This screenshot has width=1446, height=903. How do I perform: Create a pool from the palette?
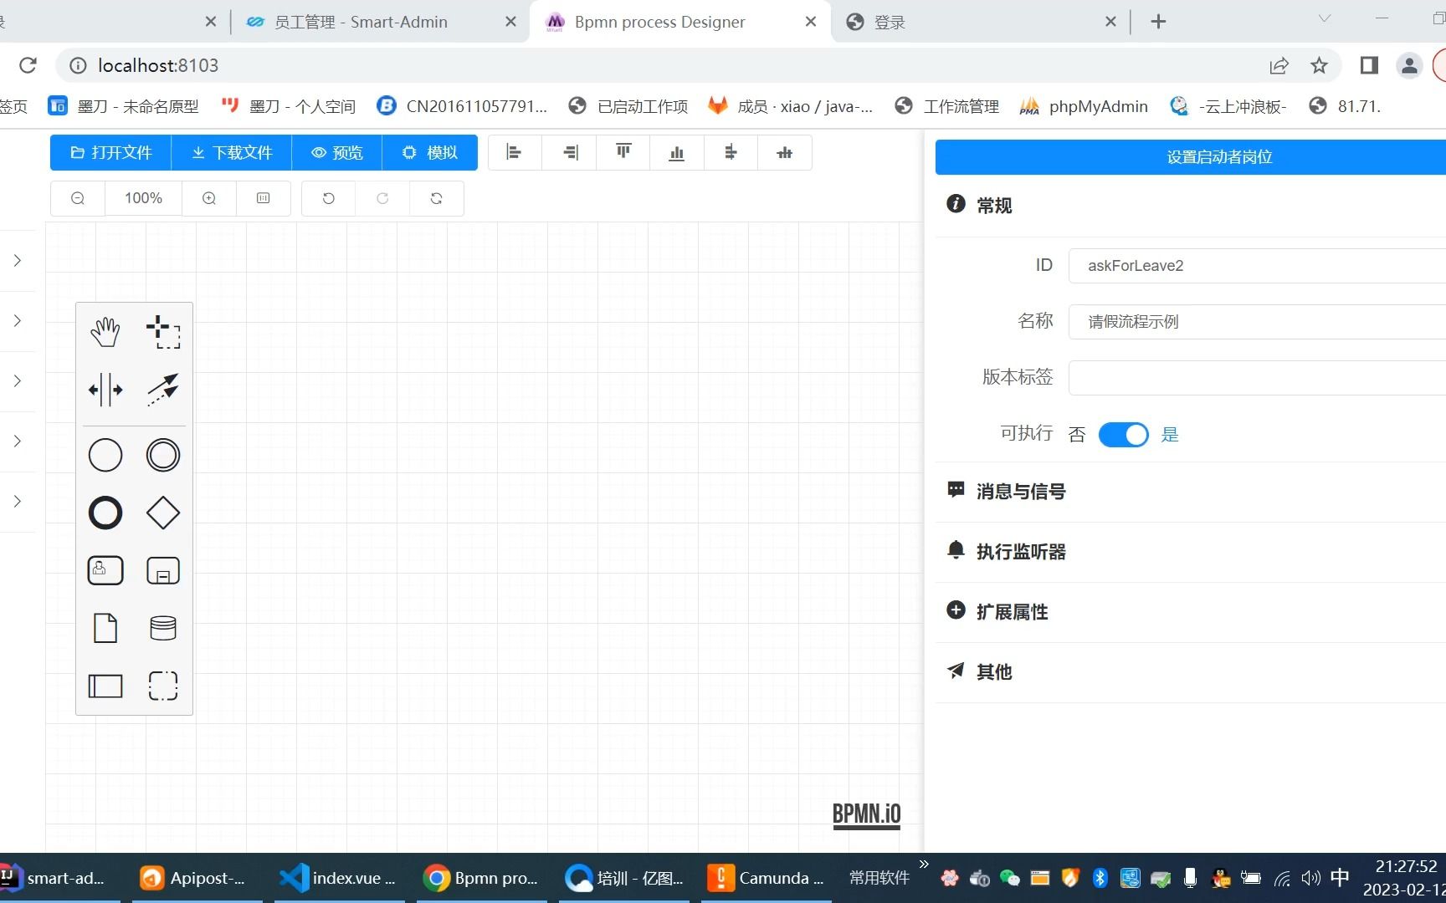[x=105, y=686]
